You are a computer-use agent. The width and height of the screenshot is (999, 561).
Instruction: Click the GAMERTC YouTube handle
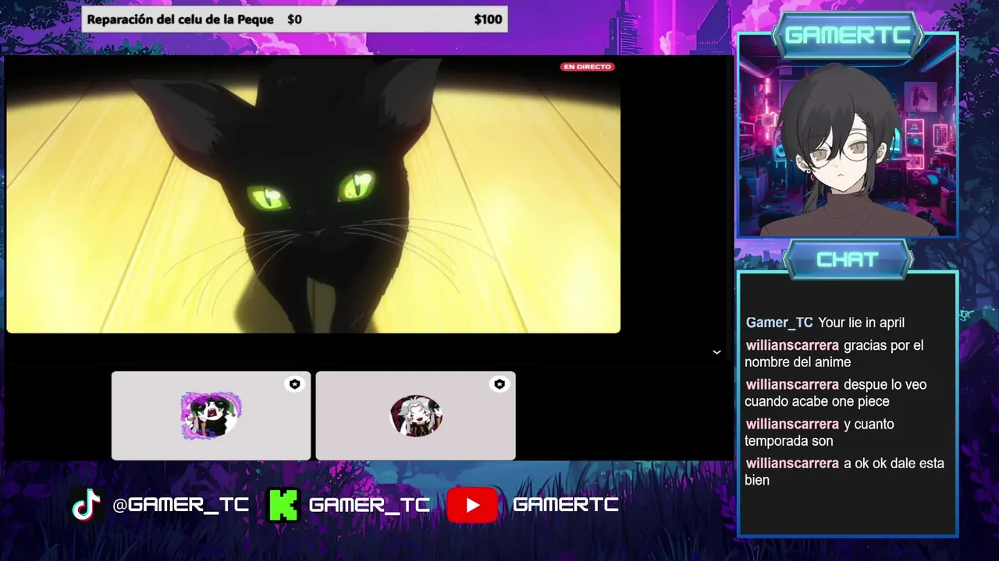(566, 505)
